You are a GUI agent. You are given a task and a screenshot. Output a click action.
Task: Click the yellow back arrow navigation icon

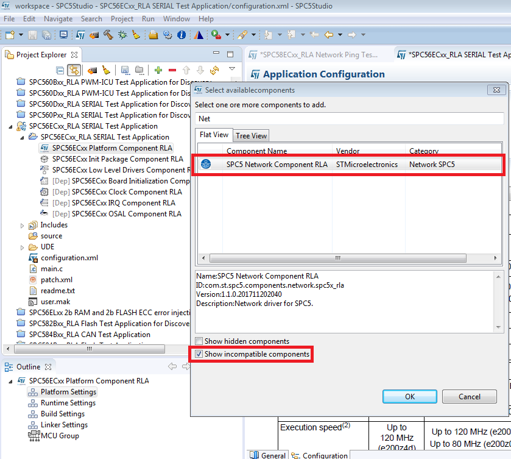[x=329, y=35]
